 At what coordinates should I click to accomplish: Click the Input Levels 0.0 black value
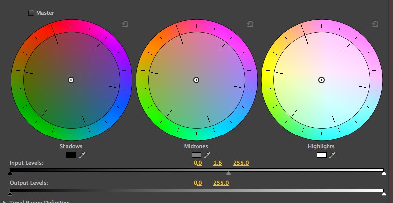pos(198,163)
